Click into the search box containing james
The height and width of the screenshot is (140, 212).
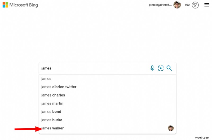(95, 68)
